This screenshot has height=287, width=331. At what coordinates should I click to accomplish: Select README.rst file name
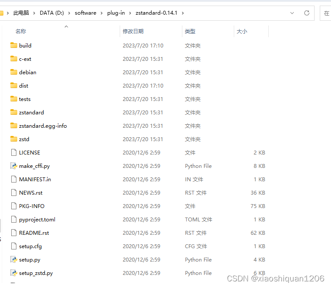pyautogui.click(x=34, y=233)
